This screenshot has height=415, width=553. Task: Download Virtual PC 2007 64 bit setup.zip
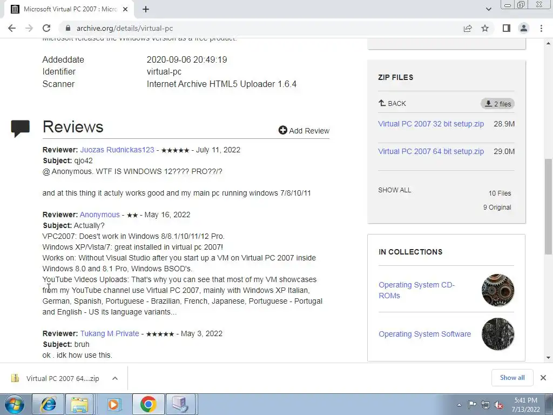click(431, 151)
